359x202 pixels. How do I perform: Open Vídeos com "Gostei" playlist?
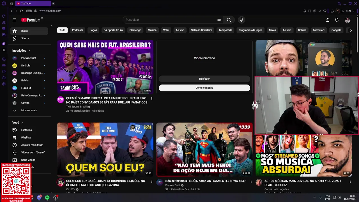tap(29, 153)
